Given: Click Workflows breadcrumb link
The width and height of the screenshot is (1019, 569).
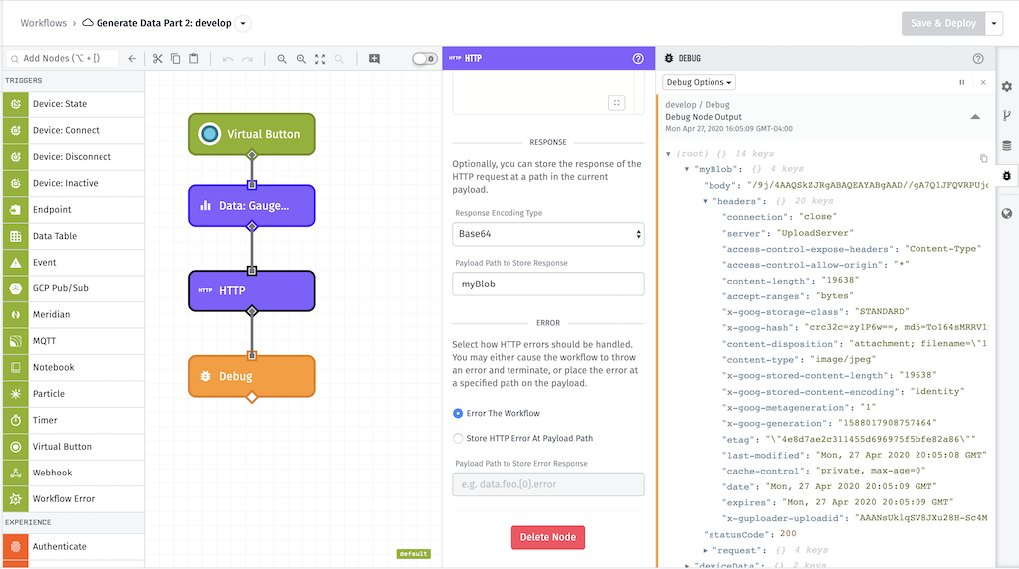Looking at the screenshot, I should pyautogui.click(x=44, y=23).
